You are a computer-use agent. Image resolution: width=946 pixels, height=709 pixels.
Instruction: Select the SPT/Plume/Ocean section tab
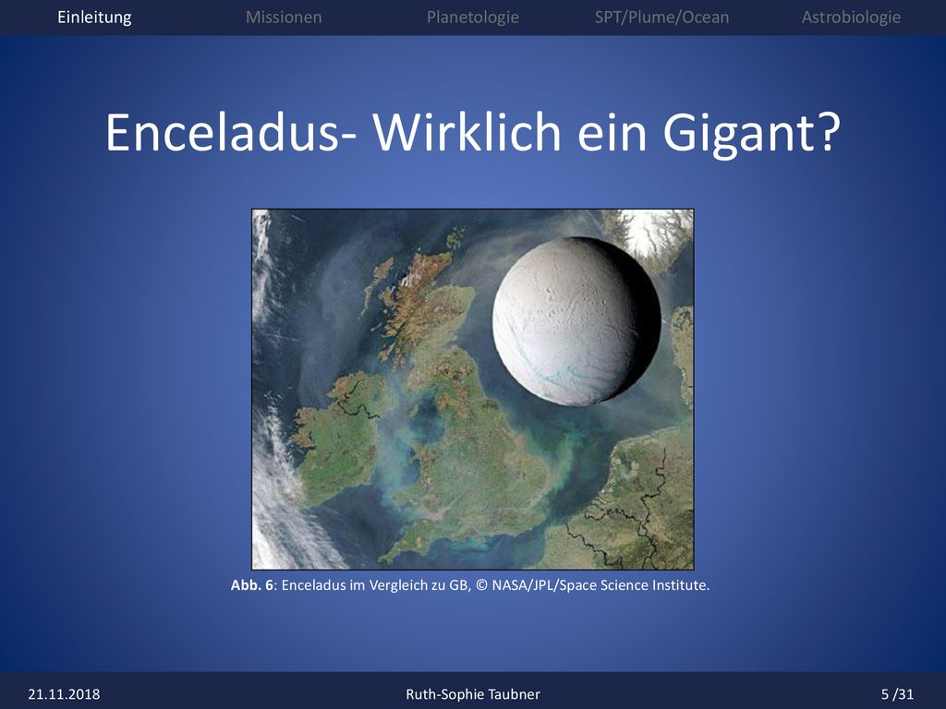[661, 18]
